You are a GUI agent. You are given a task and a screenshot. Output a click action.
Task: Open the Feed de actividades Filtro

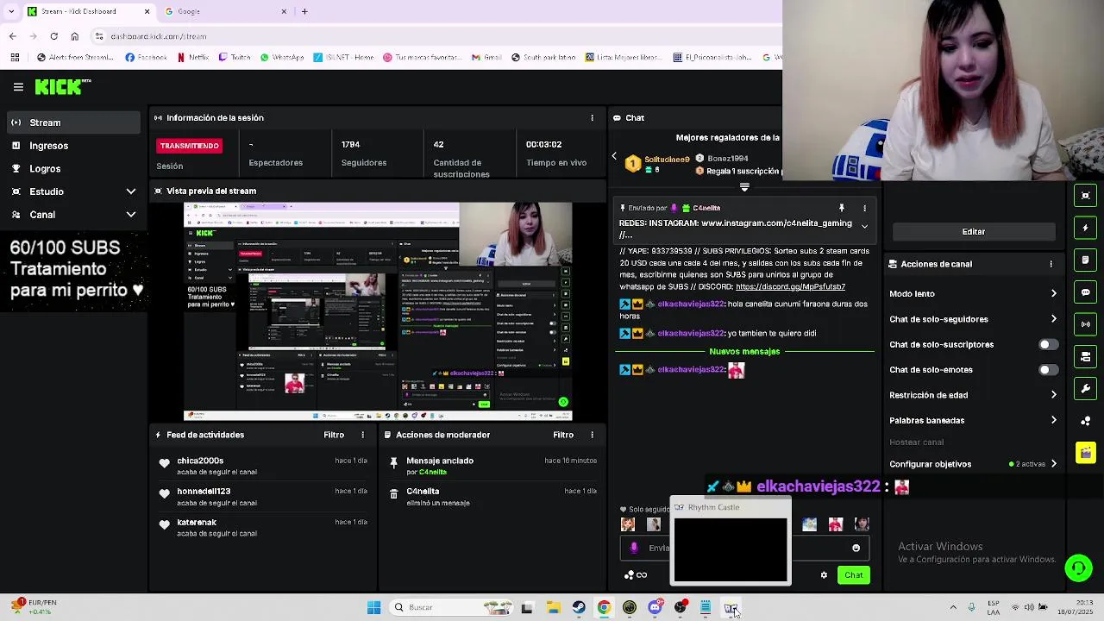pyautogui.click(x=334, y=435)
